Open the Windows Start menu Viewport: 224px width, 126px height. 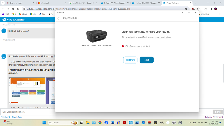(44, 123)
